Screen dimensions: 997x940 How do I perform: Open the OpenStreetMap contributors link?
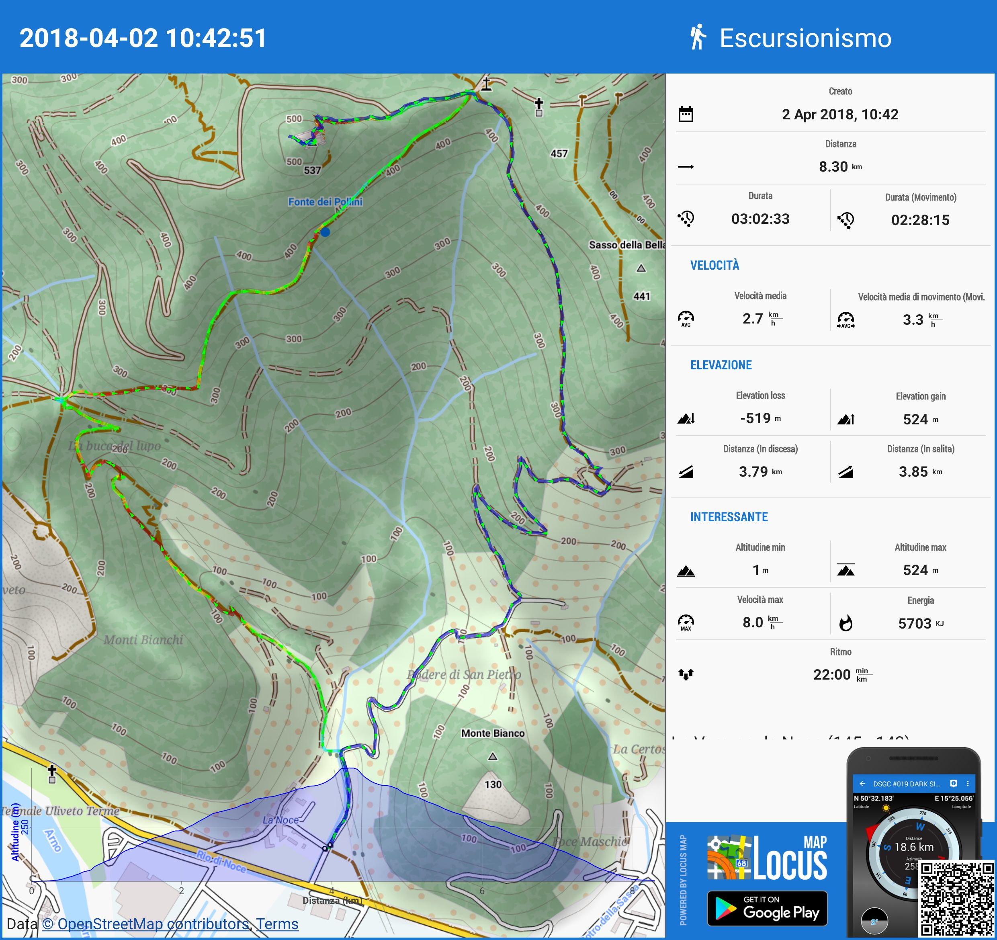tap(145, 924)
